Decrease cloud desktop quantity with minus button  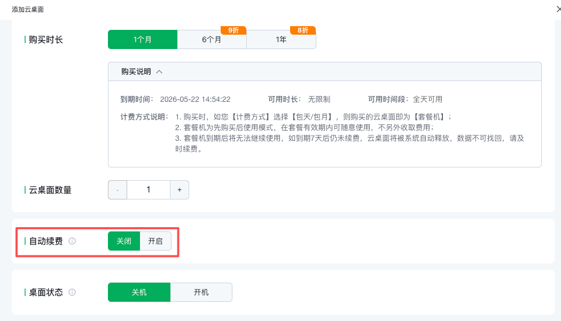[118, 190]
